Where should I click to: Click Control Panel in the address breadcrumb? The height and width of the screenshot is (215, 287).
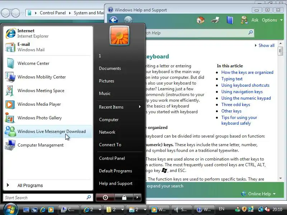(53, 13)
